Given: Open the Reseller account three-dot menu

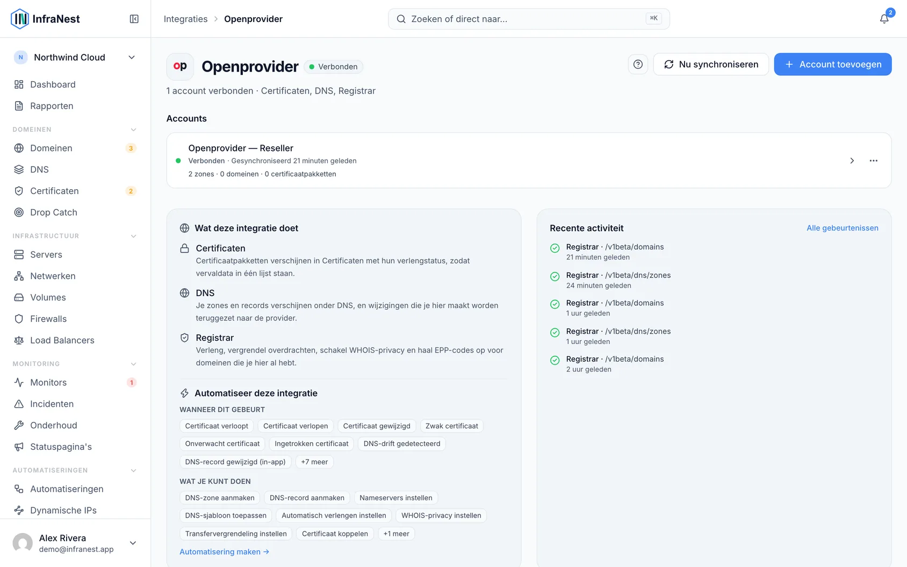Looking at the screenshot, I should click(873, 161).
